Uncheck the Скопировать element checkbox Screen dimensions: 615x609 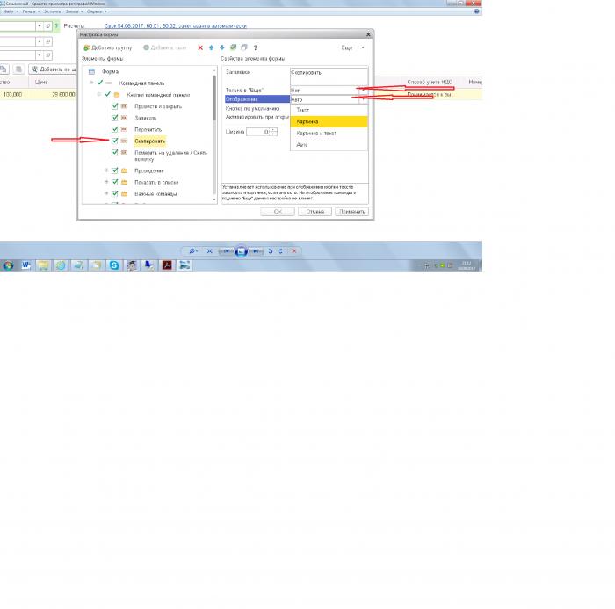[x=114, y=141]
